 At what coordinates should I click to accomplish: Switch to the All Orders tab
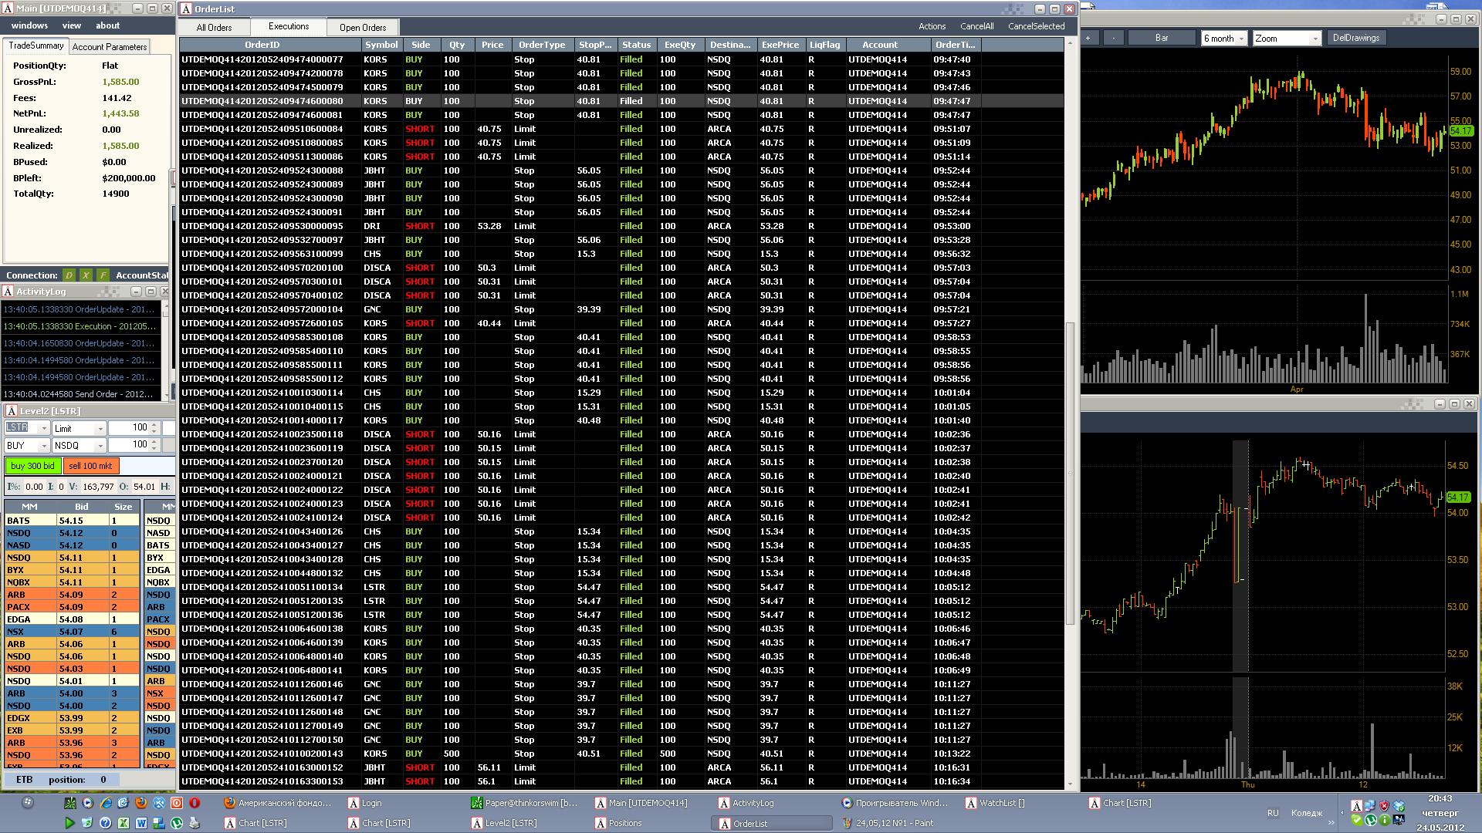[214, 28]
